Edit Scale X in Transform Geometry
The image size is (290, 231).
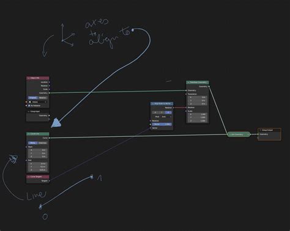(x=198, y=114)
